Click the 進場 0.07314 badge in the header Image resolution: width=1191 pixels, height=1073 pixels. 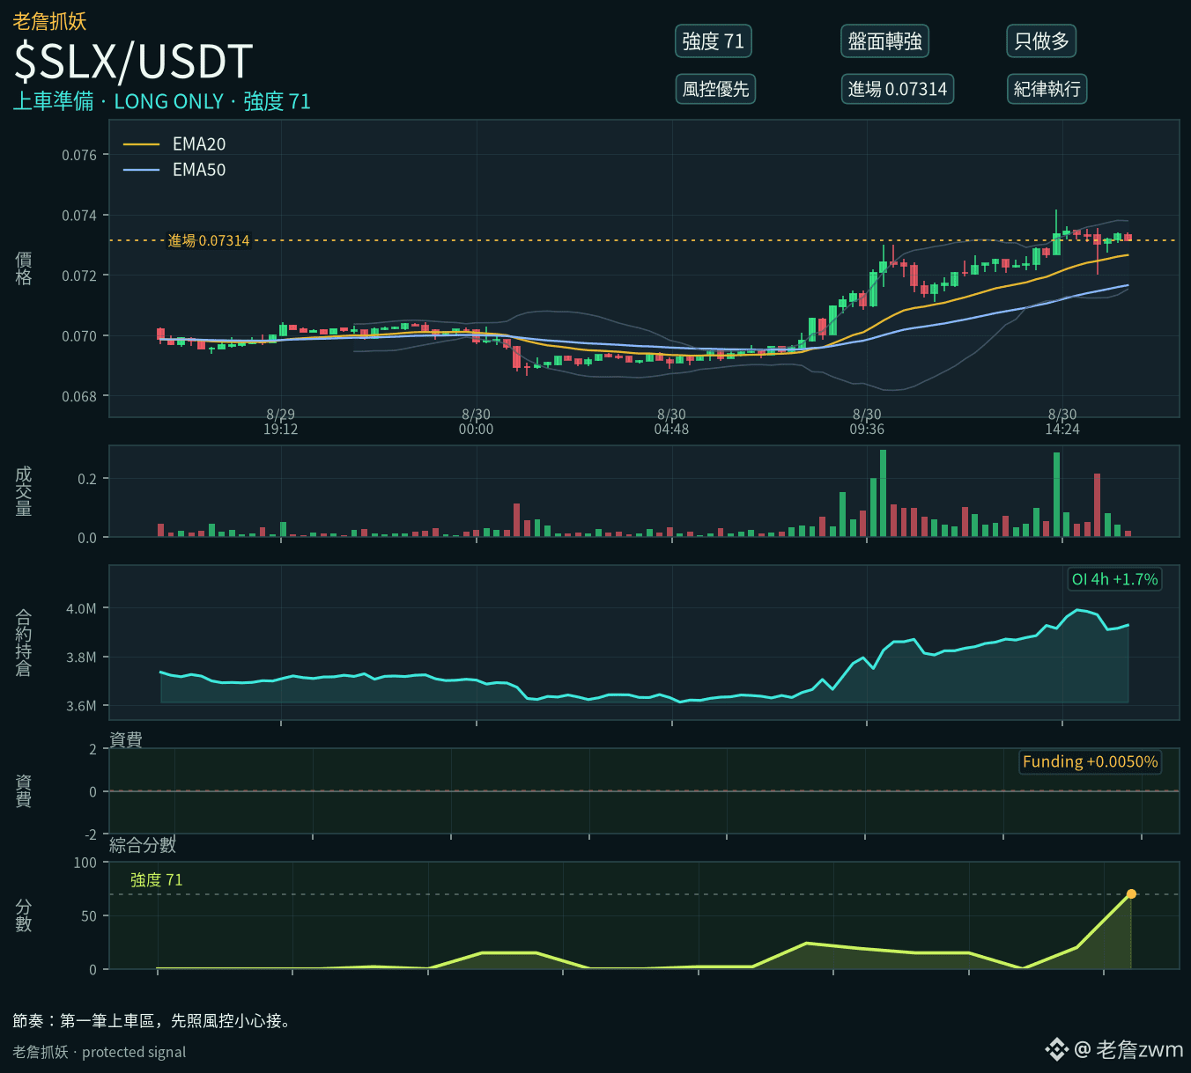(x=898, y=89)
